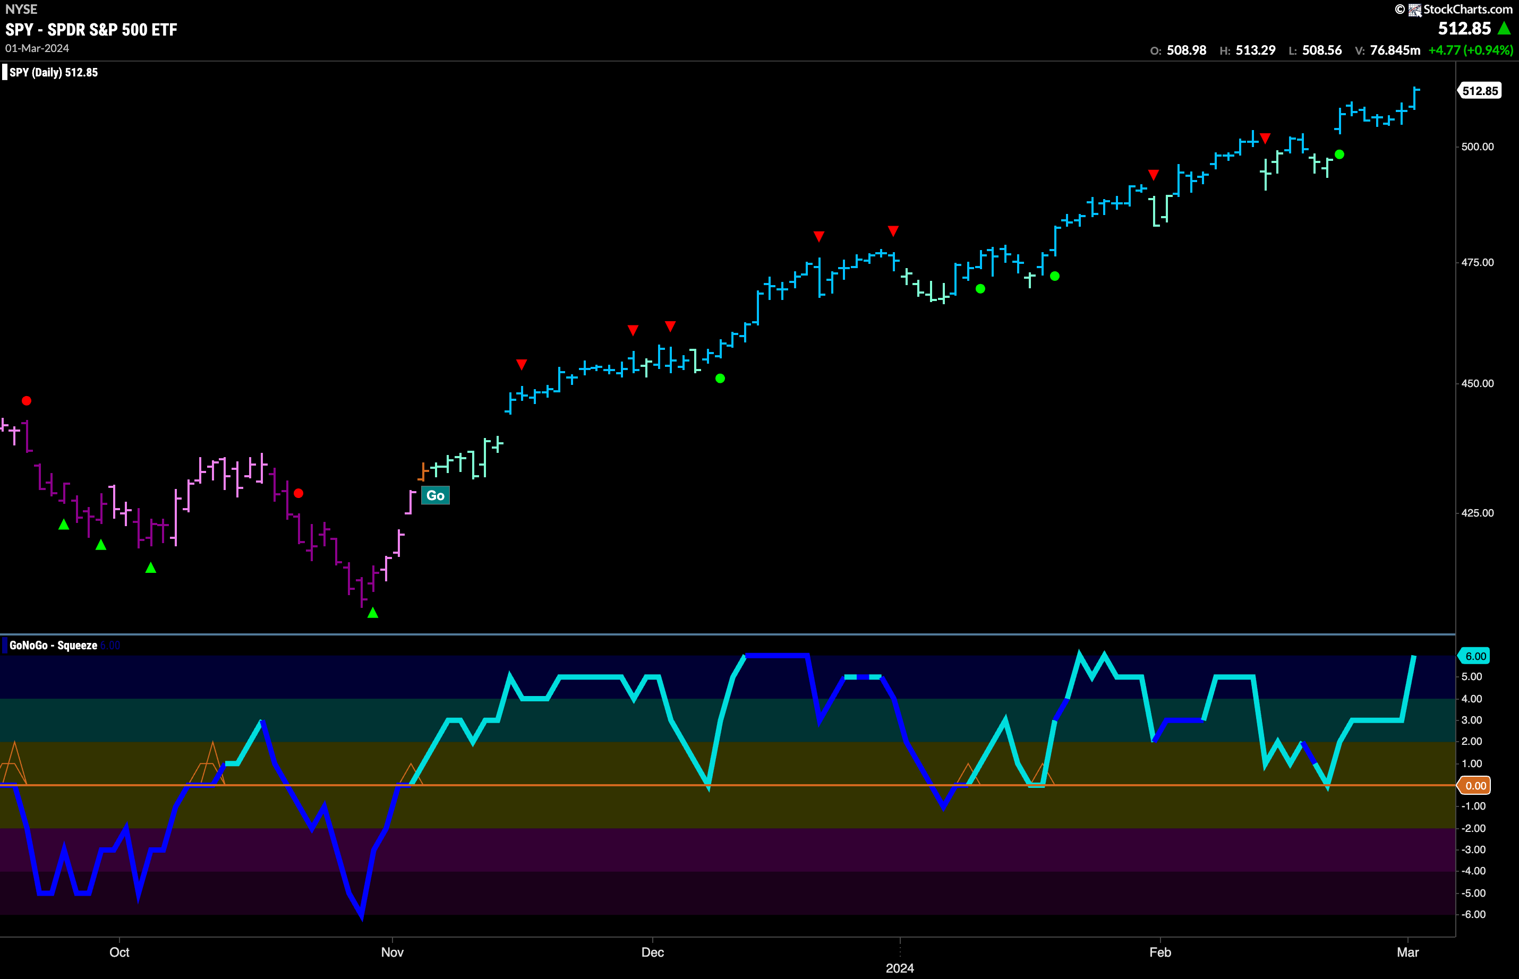Image resolution: width=1519 pixels, height=979 pixels.
Task: Click the "Feb" month label on time axis
Action: click(1160, 952)
